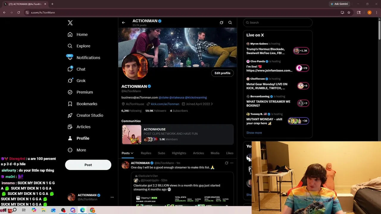Open the Articles icon in sidebar
Image resolution: width=381 pixels, height=214 pixels.
pyautogui.click(x=70, y=127)
